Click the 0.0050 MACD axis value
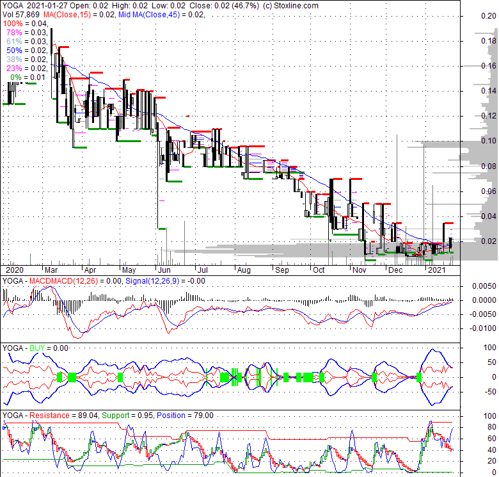Screen dimensions: 499x477 484,286
